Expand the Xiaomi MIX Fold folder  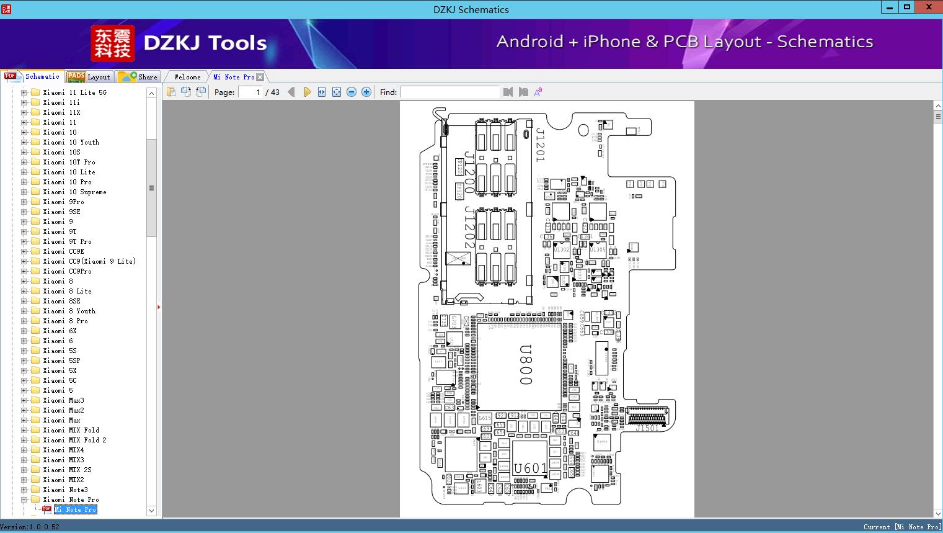click(23, 429)
